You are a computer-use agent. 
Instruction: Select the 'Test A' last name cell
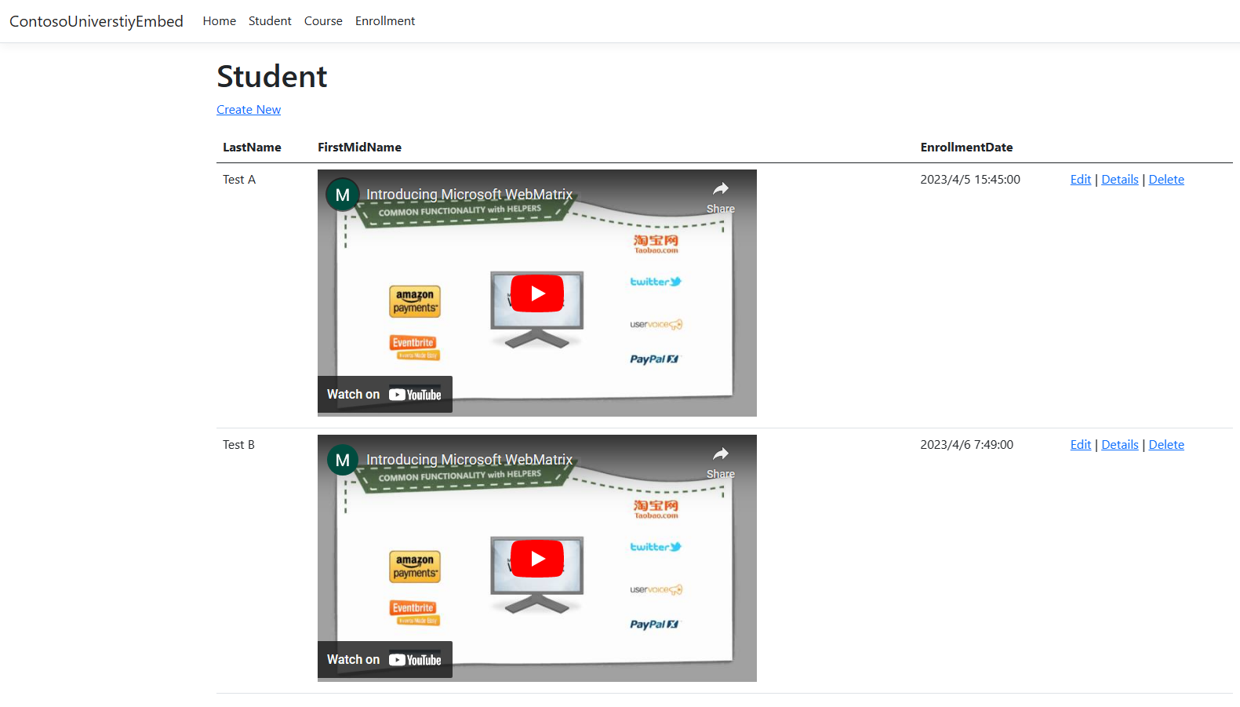[x=239, y=180]
